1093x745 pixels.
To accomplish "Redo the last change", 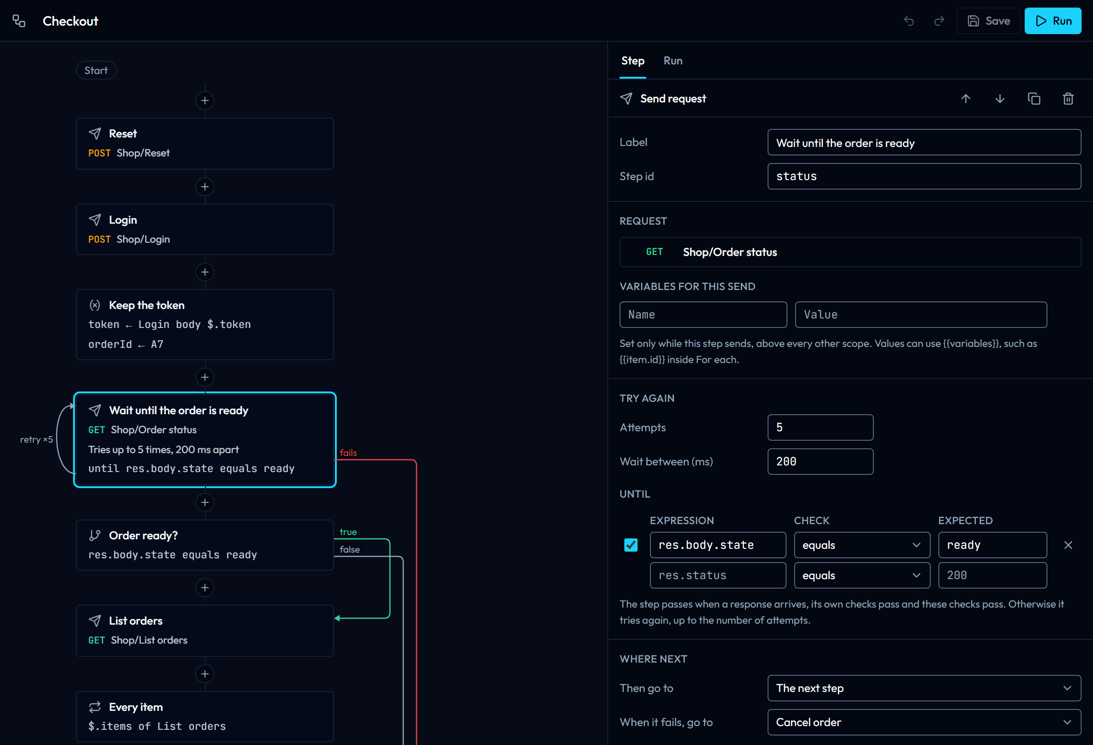I will click(939, 21).
